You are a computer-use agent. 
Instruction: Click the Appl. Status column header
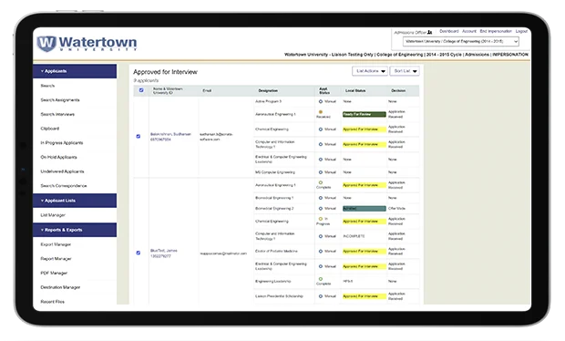(x=324, y=90)
